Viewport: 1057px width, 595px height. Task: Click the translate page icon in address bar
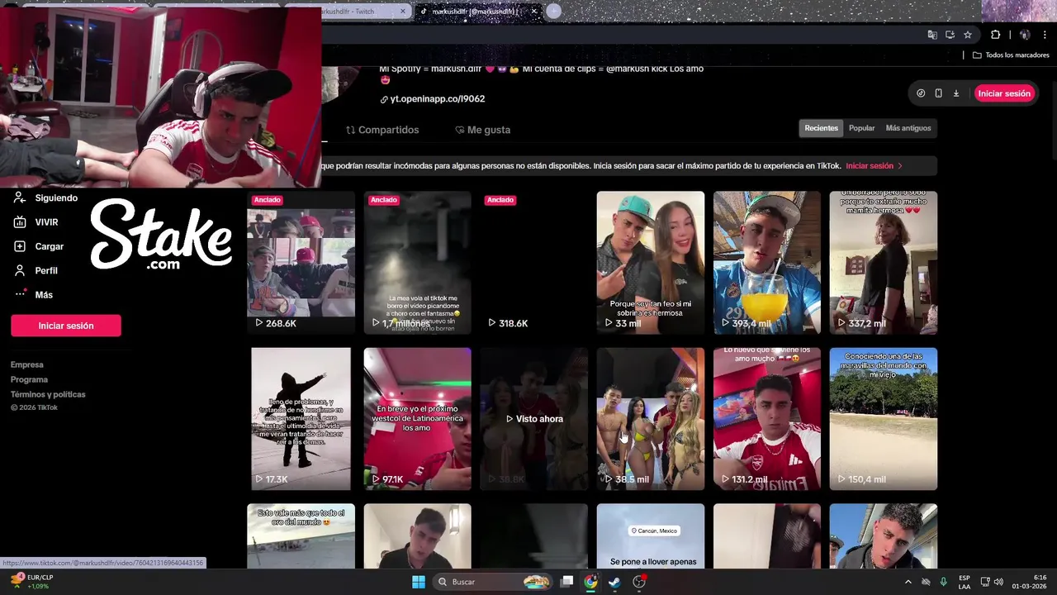932,35
